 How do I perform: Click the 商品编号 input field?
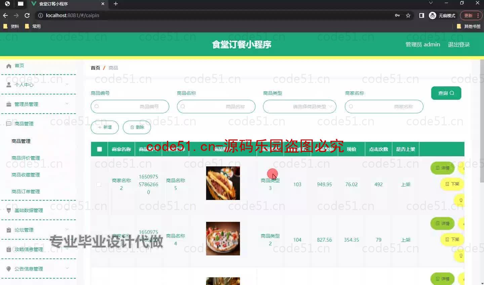[x=130, y=107]
